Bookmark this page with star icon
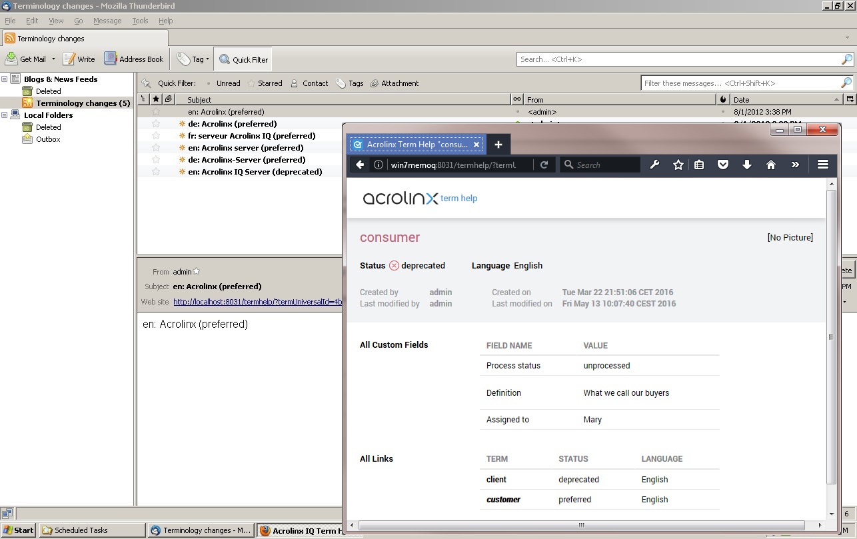Image resolution: width=857 pixels, height=539 pixels. [x=678, y=165]
